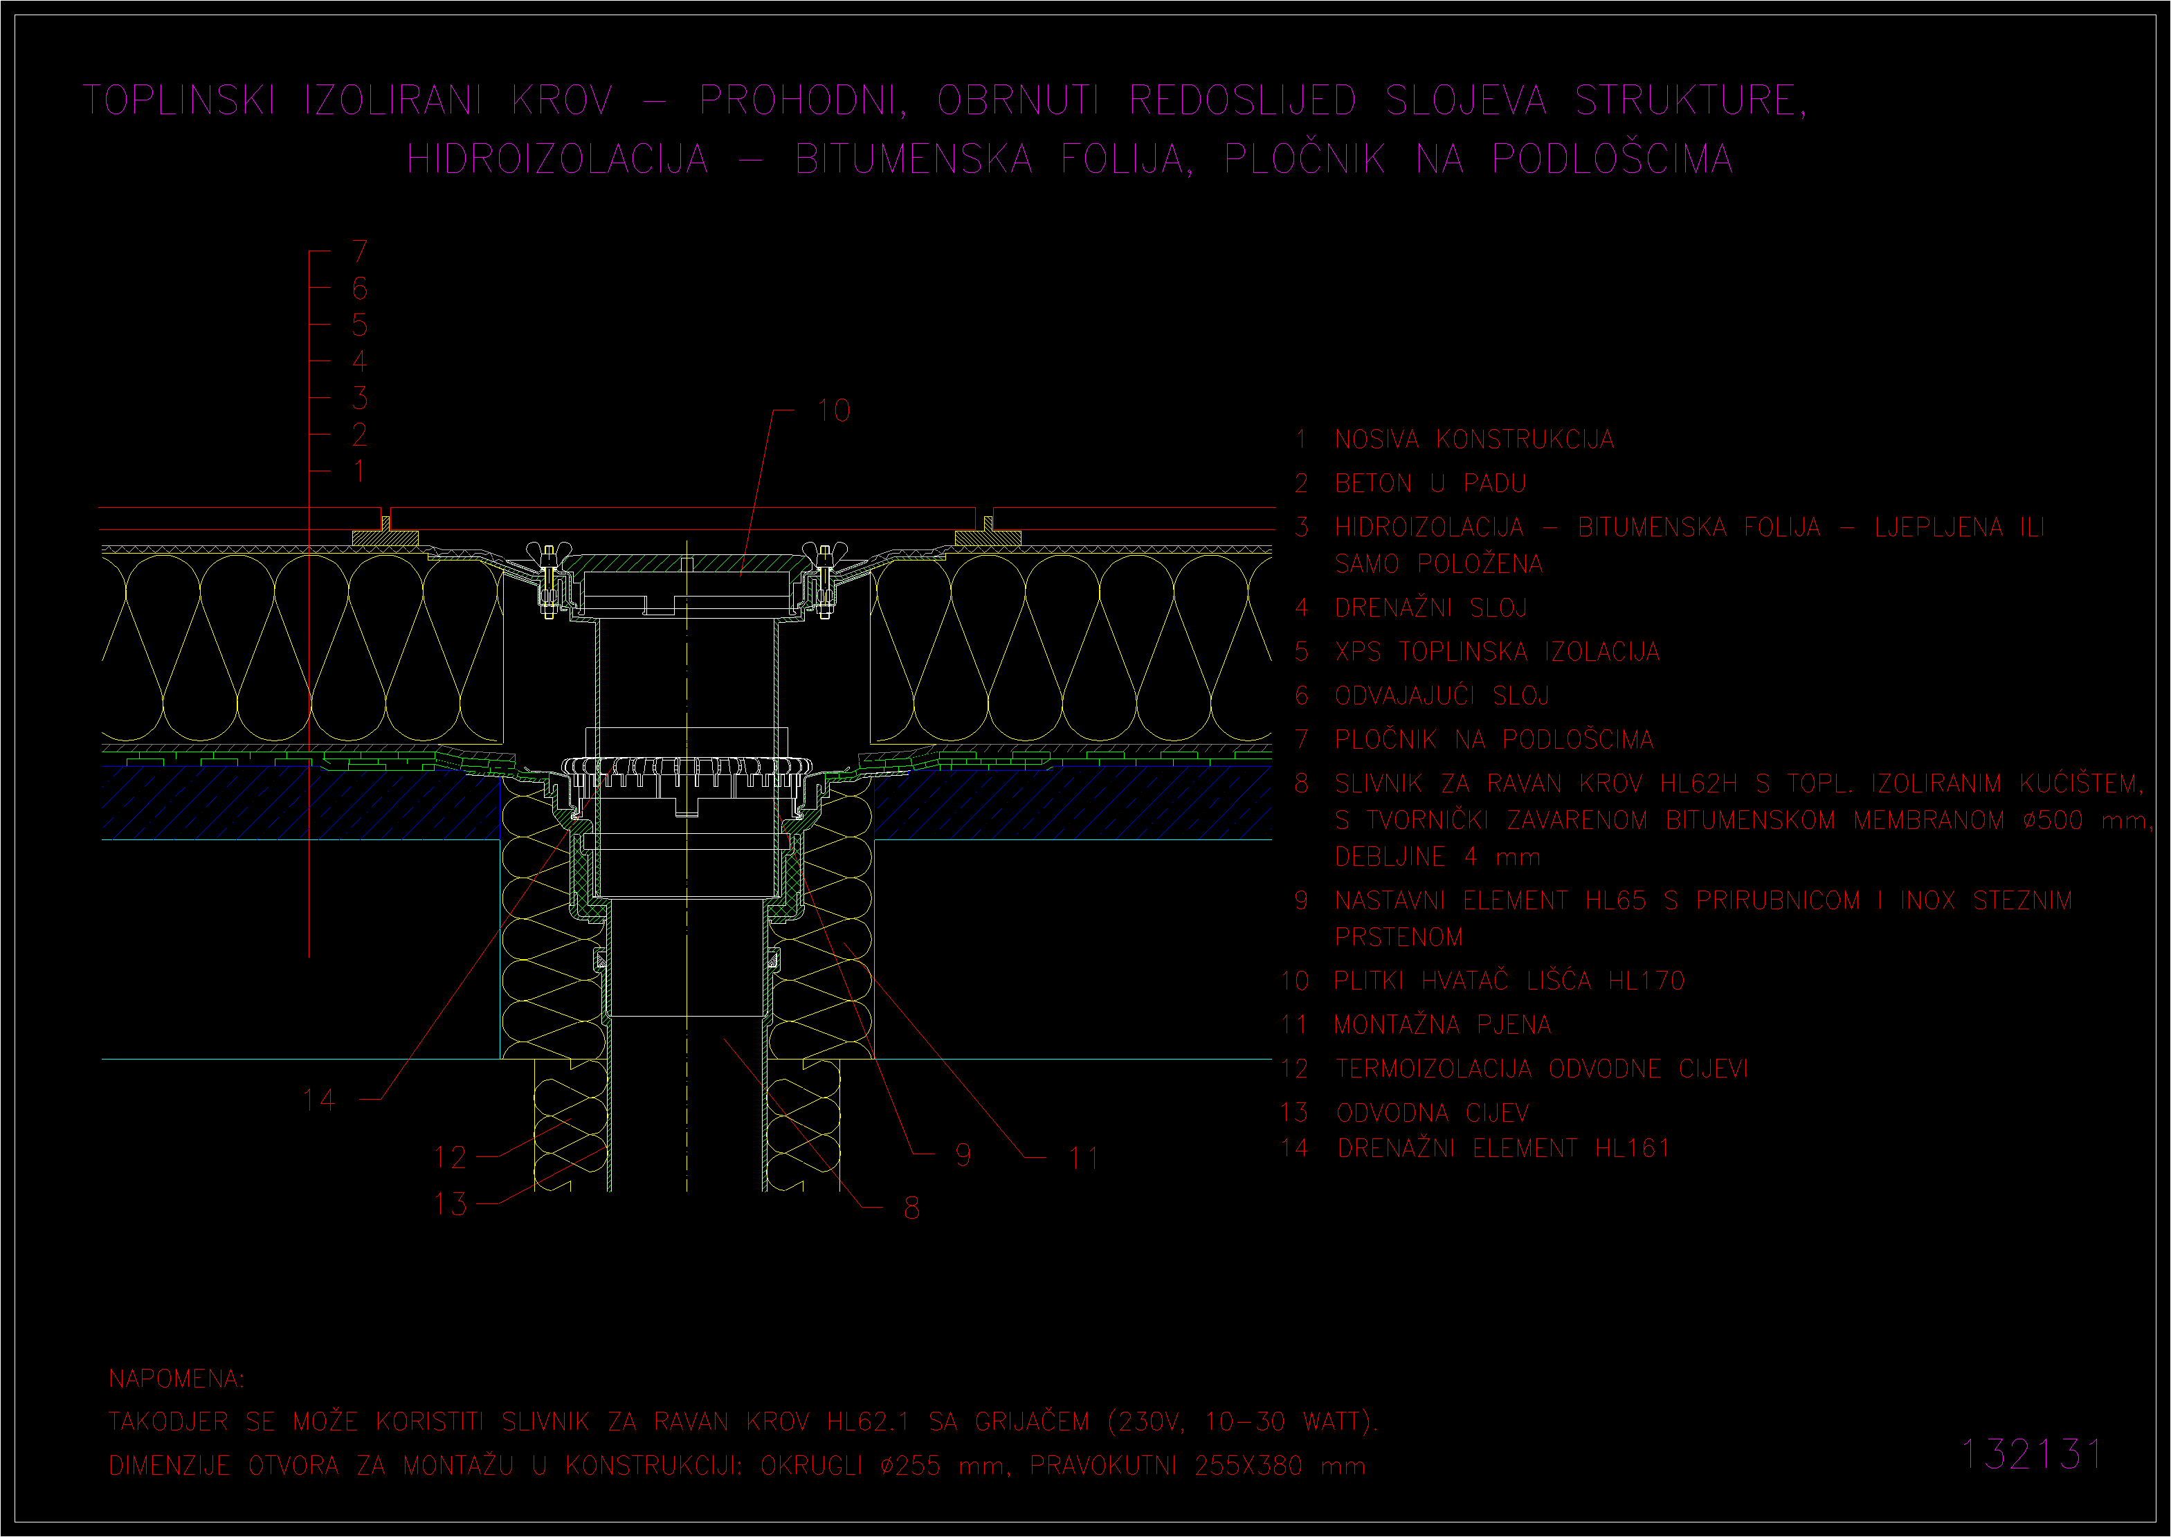Click the left XPS insulation block
The width and height of the screenshot is (2171, 1537).
pyautogui.click(x=302, y=648)
